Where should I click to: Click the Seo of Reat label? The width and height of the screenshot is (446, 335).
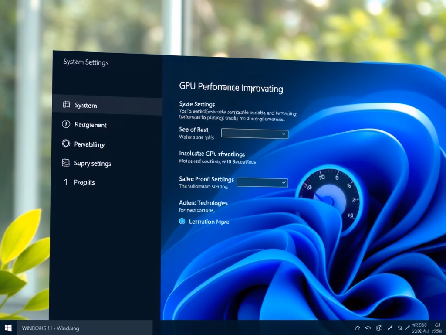point(193,130)
